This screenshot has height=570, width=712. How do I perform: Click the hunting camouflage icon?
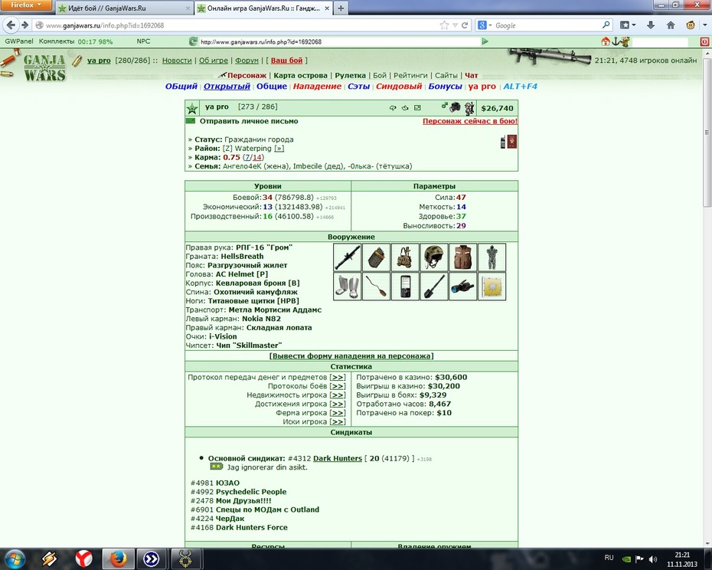click(x=492, y=257)
